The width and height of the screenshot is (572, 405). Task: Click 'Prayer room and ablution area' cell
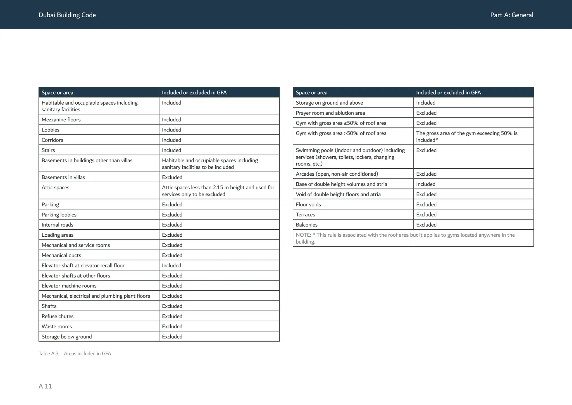pyautogui.click(x=330, y=113)
